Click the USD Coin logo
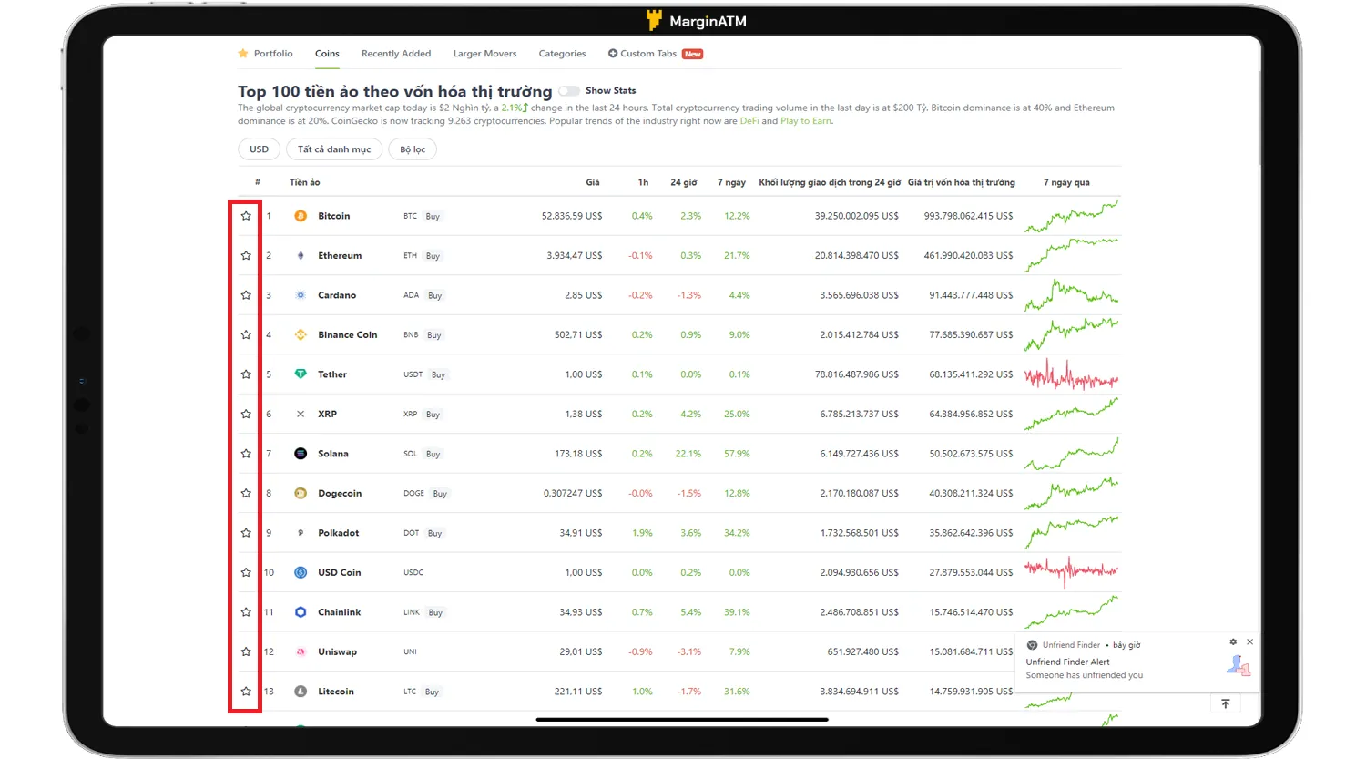This screenshot has width=1366, height=759. pyautogui.click(x=301, y=573)
